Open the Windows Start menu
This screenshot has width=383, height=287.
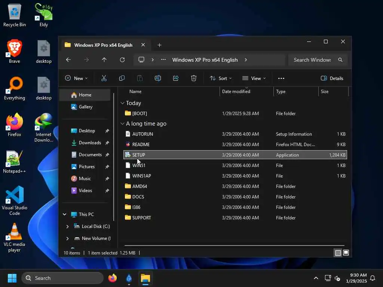point(12,278)
